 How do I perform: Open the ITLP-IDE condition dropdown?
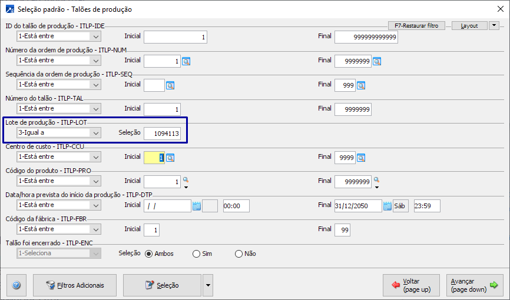coord(96,36)
